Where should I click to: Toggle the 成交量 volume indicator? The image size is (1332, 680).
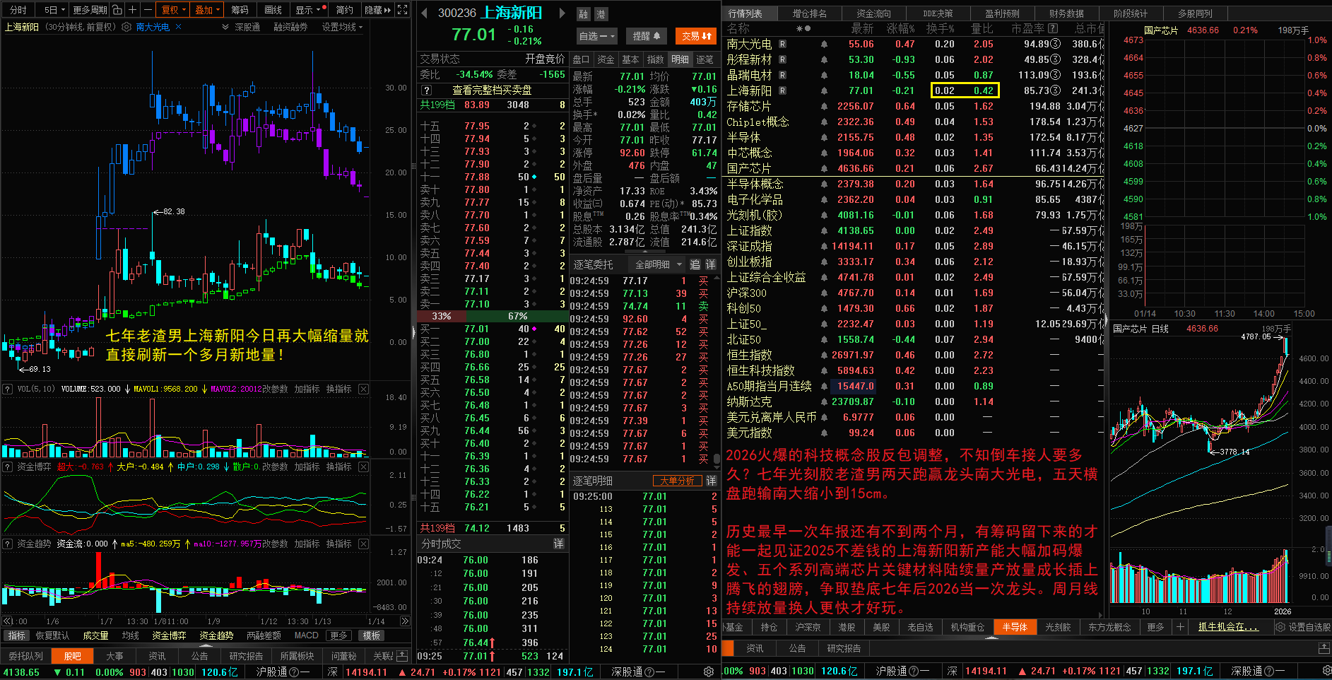(x=95, y=635)
